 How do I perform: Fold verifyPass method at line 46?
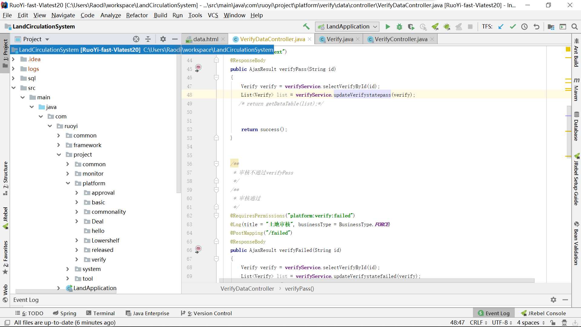tap(216, 78)
